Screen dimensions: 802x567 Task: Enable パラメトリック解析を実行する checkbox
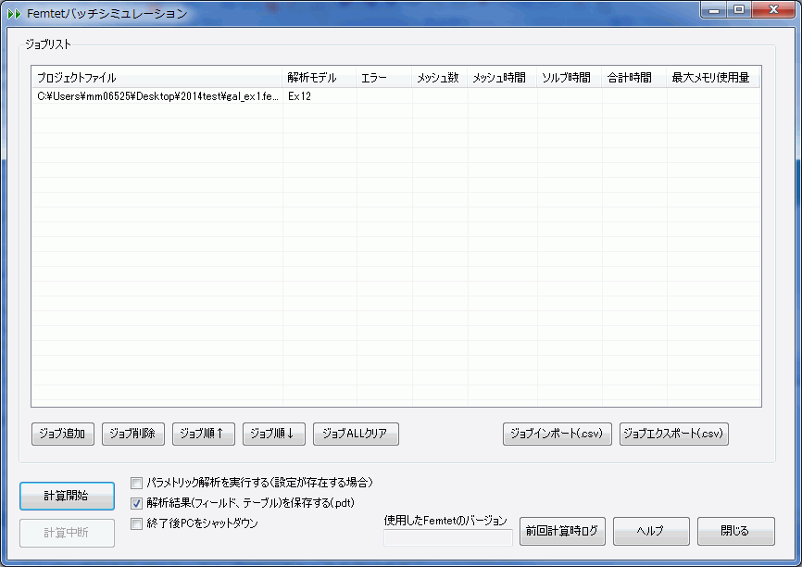pos(137,483)
